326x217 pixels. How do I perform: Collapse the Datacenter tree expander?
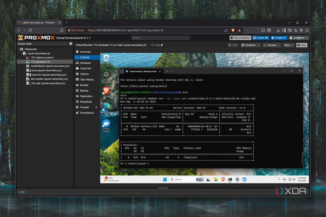click(18, 49)
